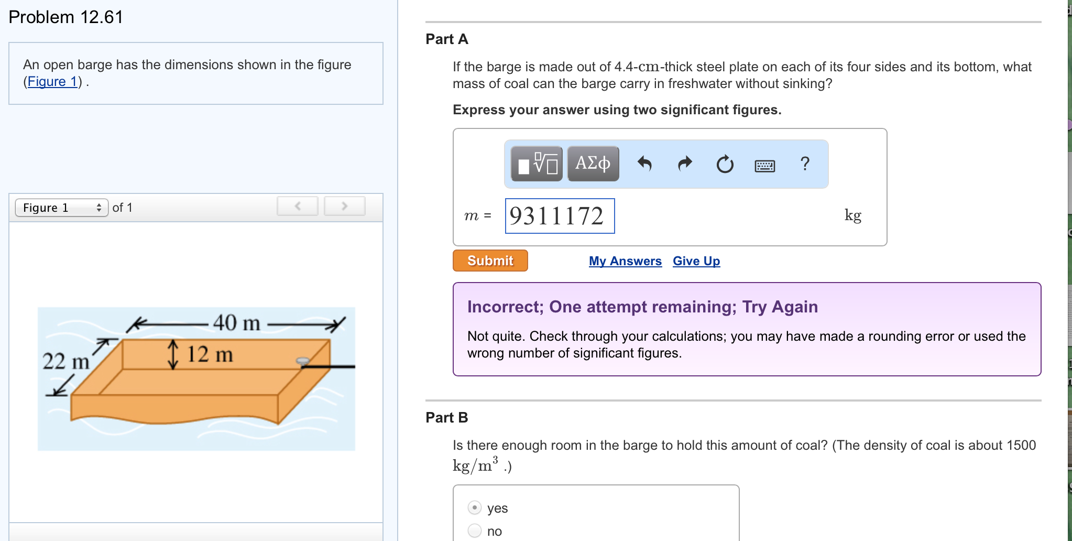Screen dimensions: 1072x541
Task: Open Part A section heading
Action: tap(446, 39)
